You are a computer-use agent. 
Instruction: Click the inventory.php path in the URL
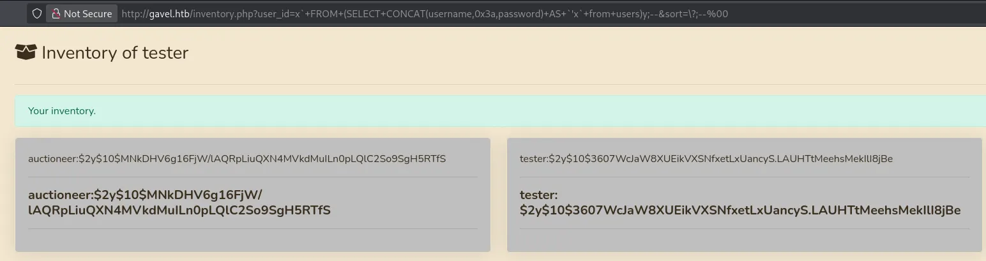[x=212, y=13]
